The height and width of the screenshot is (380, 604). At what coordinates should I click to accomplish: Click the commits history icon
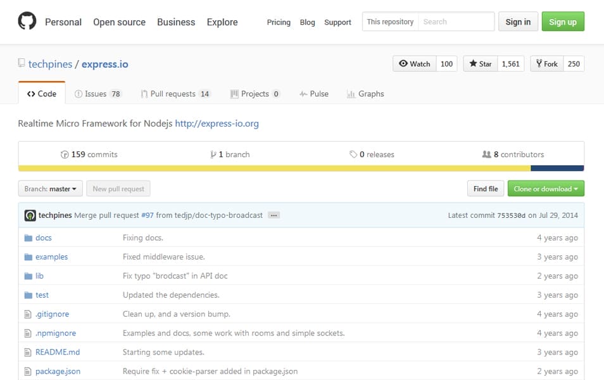click(x=64, y=155)
